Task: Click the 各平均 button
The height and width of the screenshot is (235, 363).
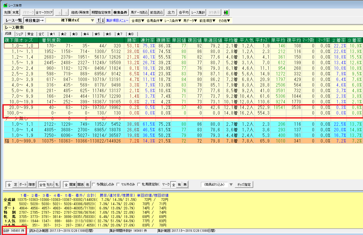Action: 184,12
